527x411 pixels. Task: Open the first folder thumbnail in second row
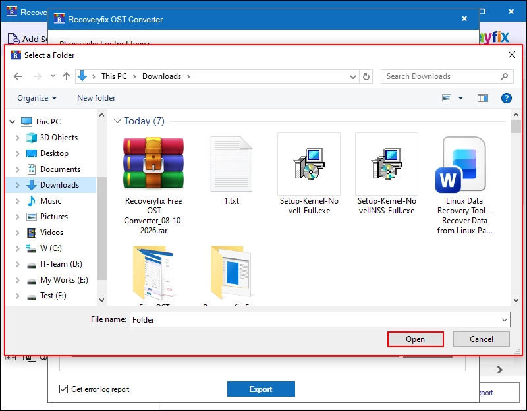[153, 273]
